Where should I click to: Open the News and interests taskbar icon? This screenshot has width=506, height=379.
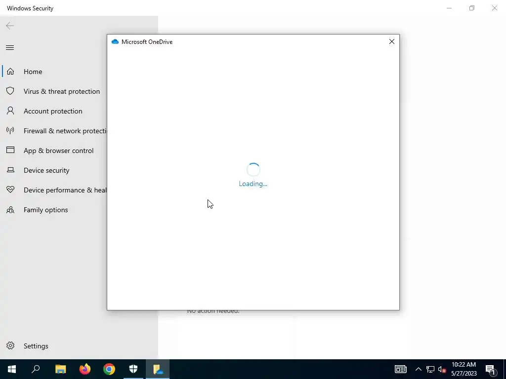[x=400, y=369]
